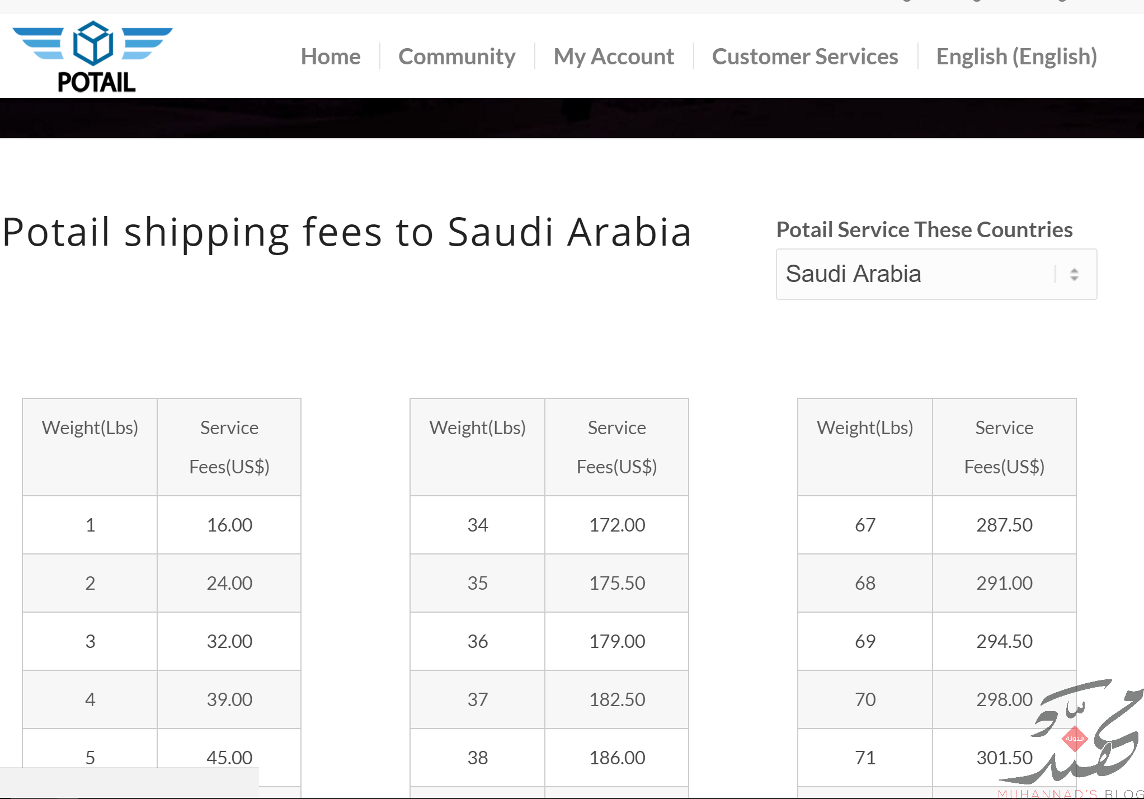1144x799 pixels.
Task: Go to My Account
Action: coord(614,57)
